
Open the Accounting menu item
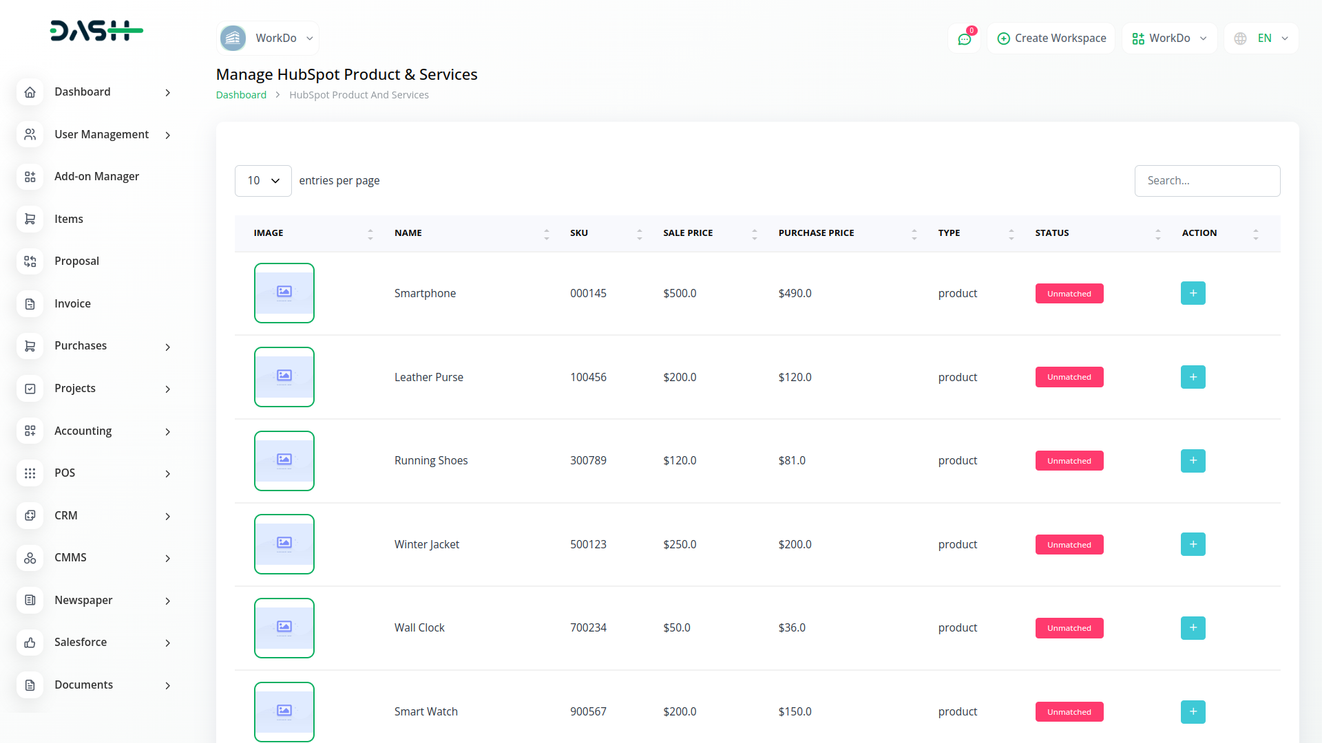click(x=96, y=431)
